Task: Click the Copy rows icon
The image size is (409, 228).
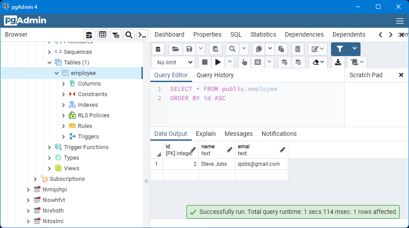Action: click(x=259, y=49)
